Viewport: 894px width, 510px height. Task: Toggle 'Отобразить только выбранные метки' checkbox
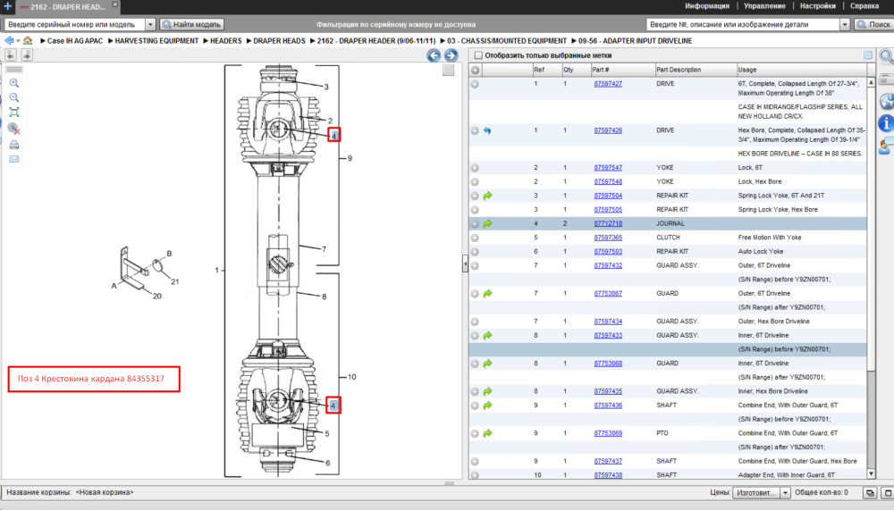point(478,55)
